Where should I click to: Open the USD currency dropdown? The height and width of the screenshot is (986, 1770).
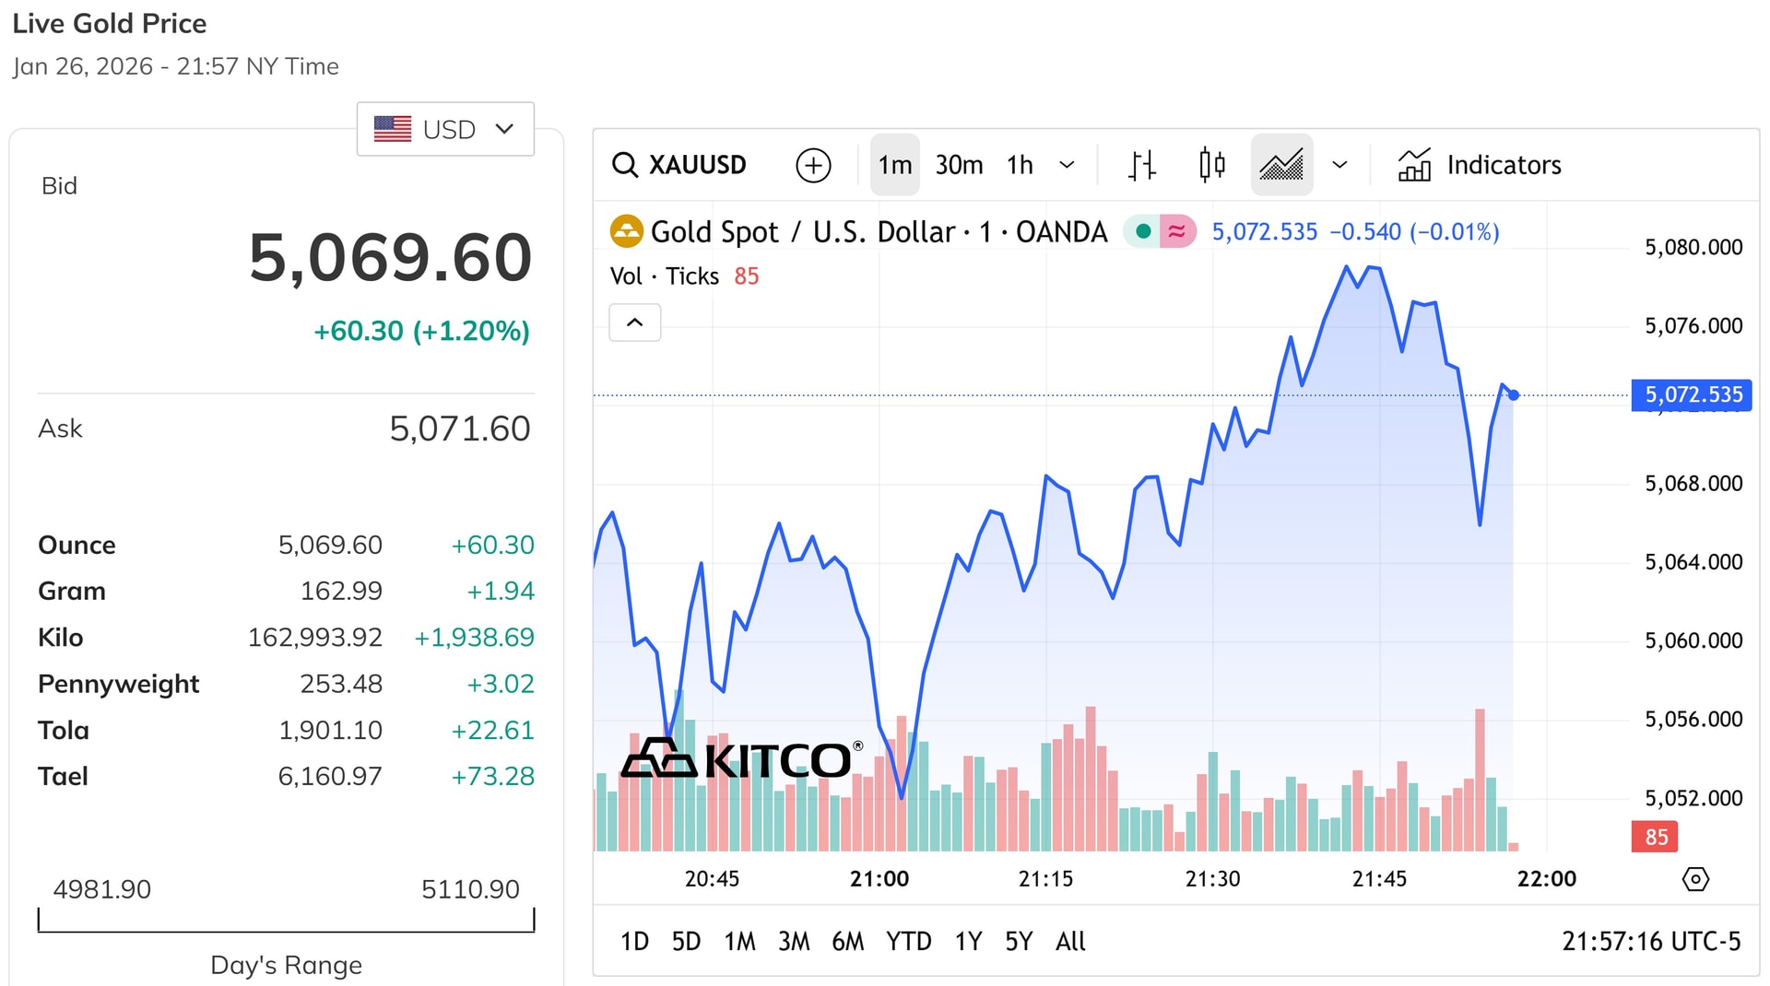click(445, 129)
